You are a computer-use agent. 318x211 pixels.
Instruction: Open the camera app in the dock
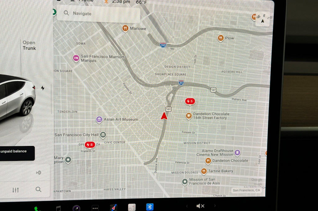[x=76, y=208]
